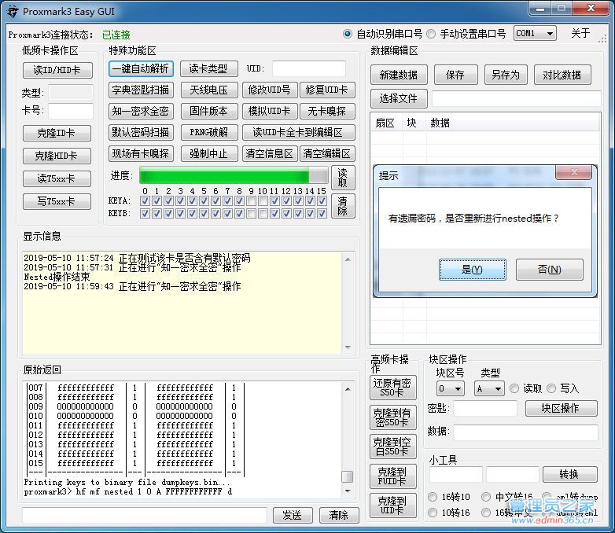Click 另存为 button
Image resolution: width=615 pixels, height=533 pixels.
point(506,75)
